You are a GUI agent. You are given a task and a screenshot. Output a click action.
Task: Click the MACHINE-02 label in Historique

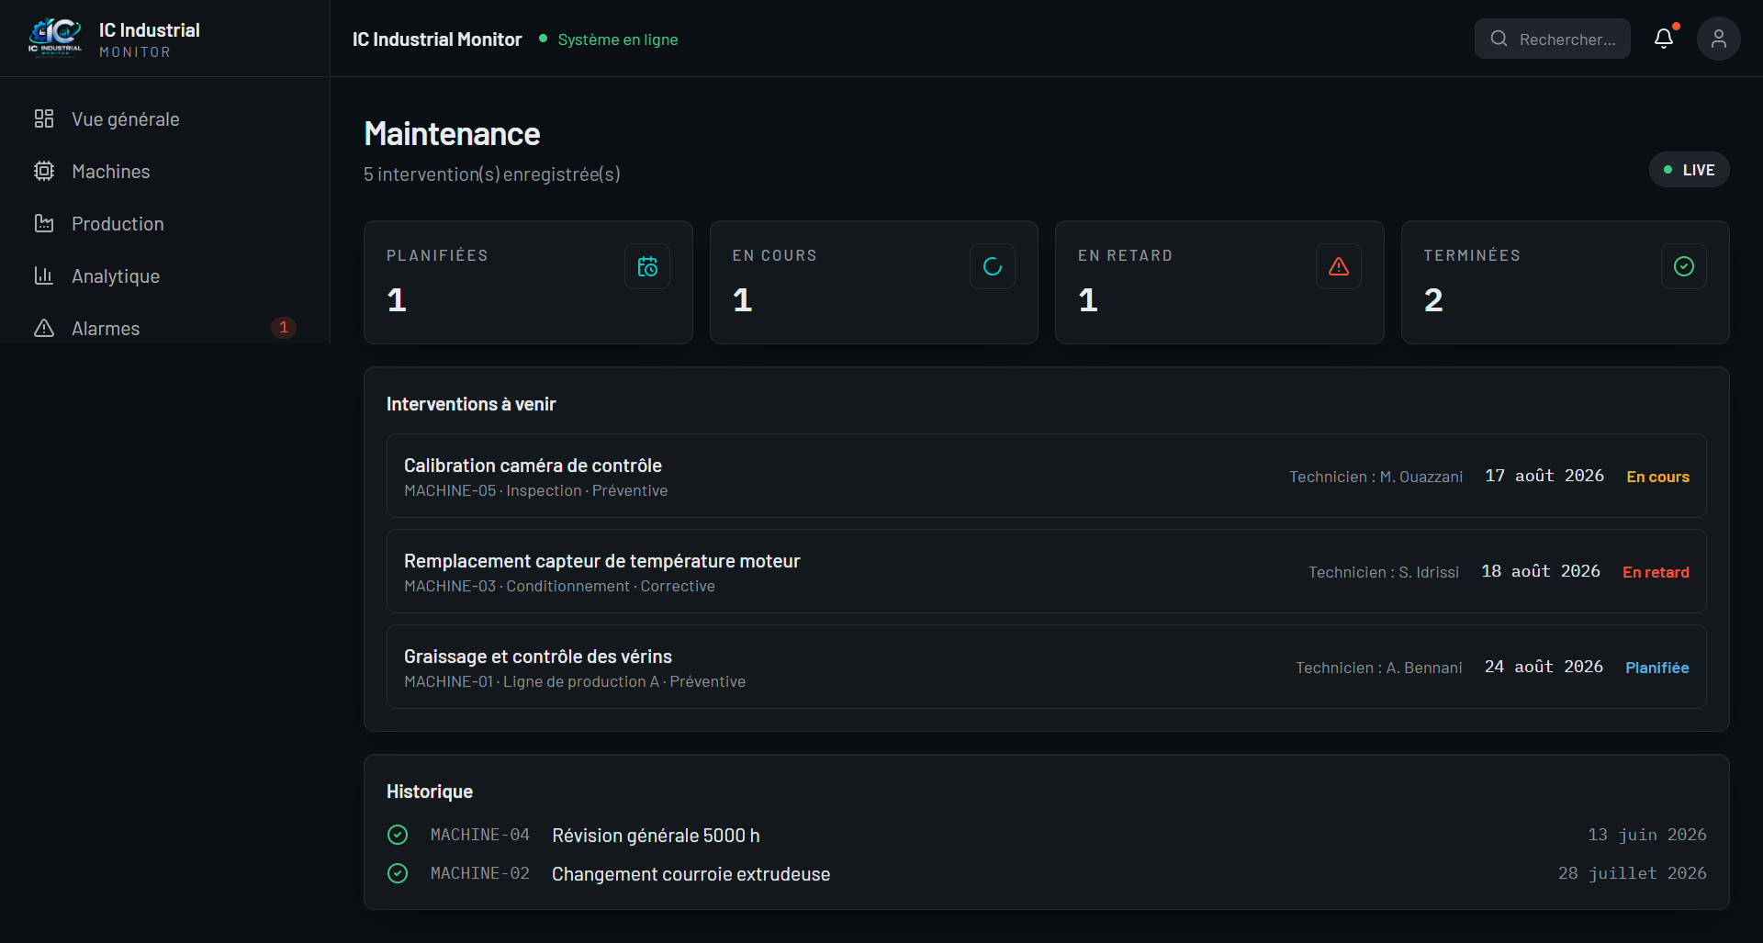coord(480,873)
